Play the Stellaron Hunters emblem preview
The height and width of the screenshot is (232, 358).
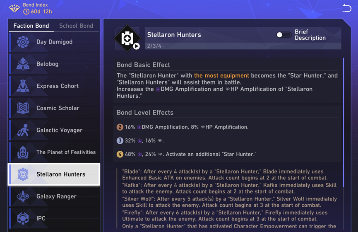pos(136,46)
